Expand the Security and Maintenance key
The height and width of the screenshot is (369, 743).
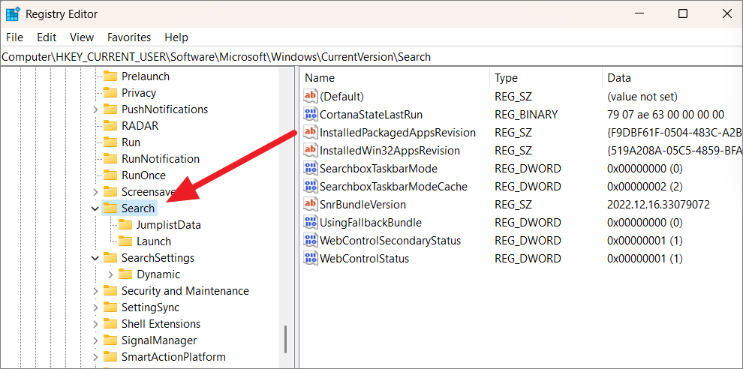(x=95, y=291)
